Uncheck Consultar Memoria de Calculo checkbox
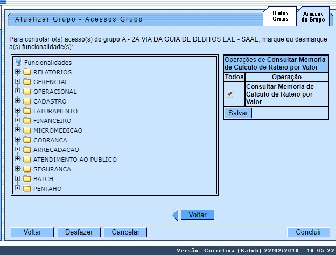The height and width of the screenshot is (255, 336). tap(230, 94)
